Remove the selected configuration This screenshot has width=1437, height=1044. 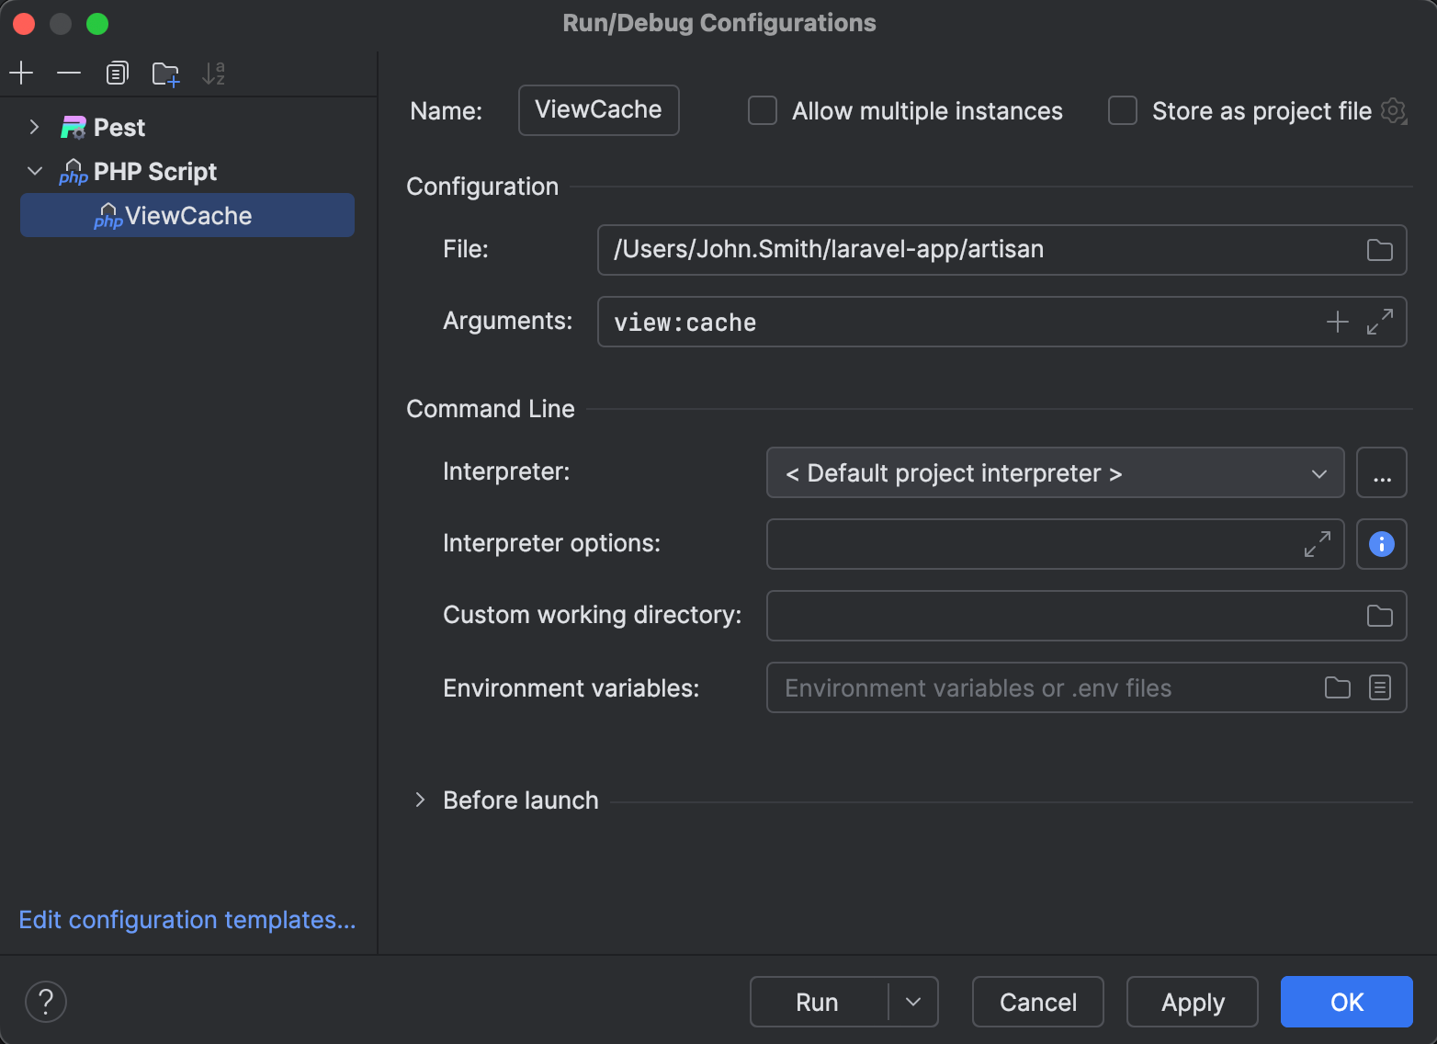click(x=69, y=73)
